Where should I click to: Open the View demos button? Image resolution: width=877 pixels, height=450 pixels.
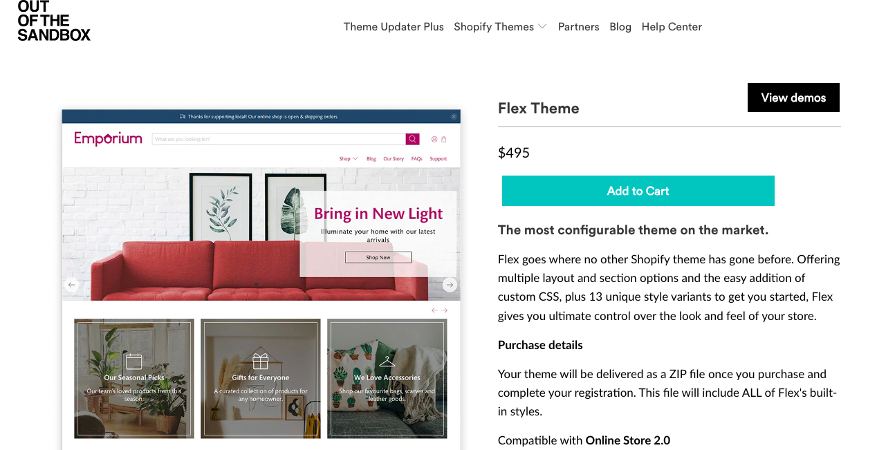pos(793,97)
